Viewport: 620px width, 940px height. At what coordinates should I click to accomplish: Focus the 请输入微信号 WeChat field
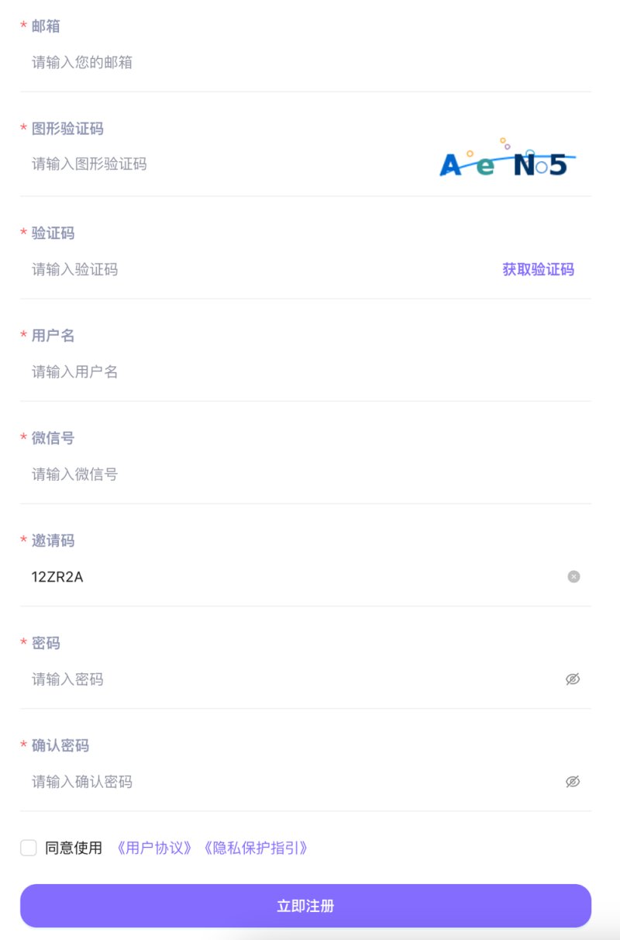click(x=305, y=474)
